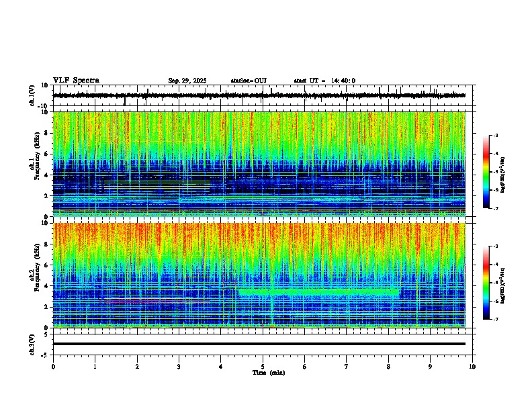Click time axis tick label "6"
This screenshot has height=411, width=532.
305,367
